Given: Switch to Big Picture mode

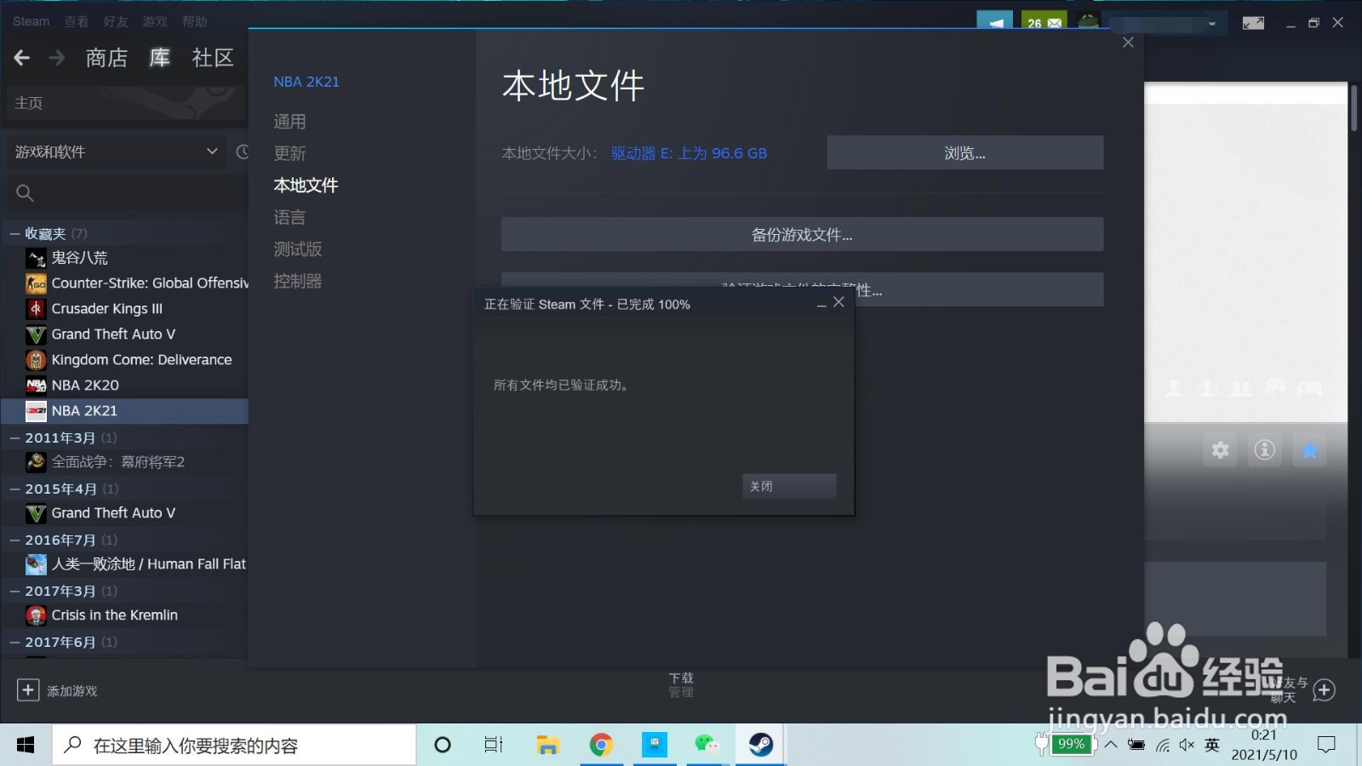Looking at the screenshot, I should coord(1253,23).
